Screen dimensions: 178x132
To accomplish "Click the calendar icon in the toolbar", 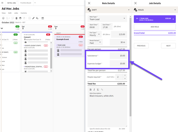I will tap(43, 18).
